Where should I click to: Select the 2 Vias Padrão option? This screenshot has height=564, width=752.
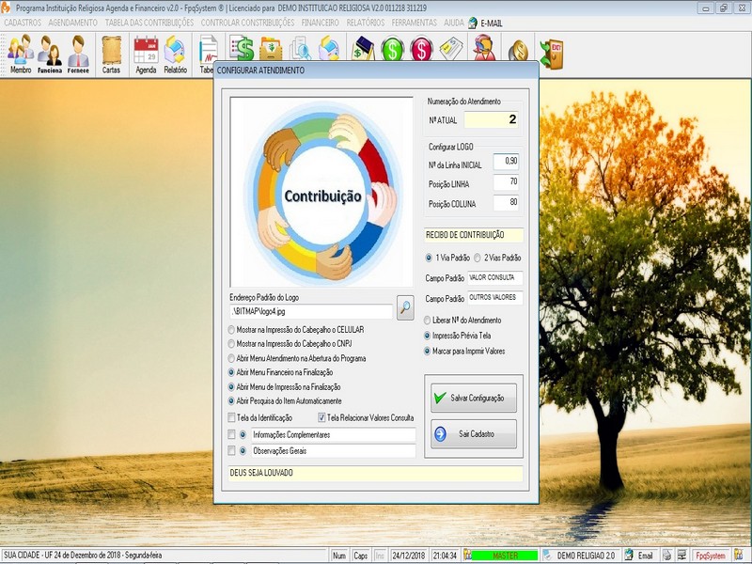478,258
